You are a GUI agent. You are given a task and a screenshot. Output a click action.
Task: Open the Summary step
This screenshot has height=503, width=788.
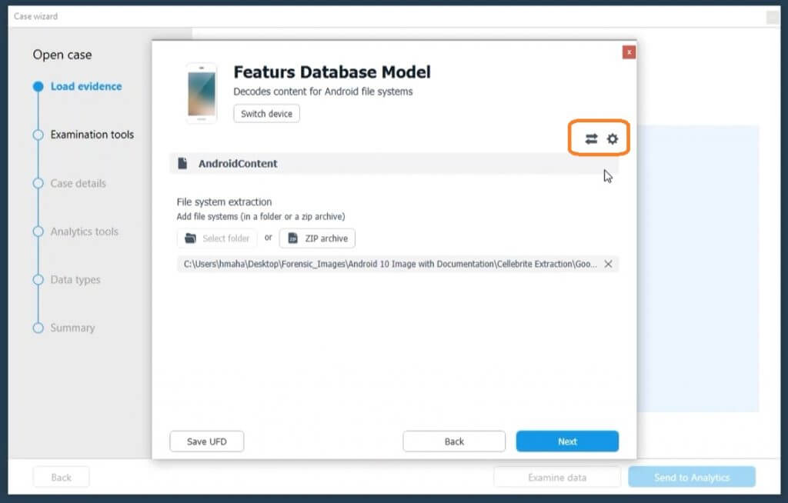(72, 328)
